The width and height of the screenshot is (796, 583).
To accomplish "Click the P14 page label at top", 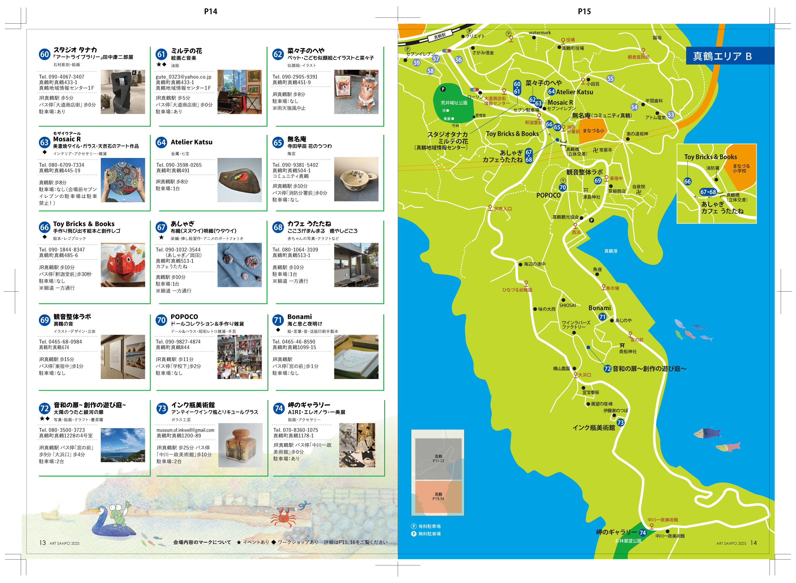I will pos(211,12).
